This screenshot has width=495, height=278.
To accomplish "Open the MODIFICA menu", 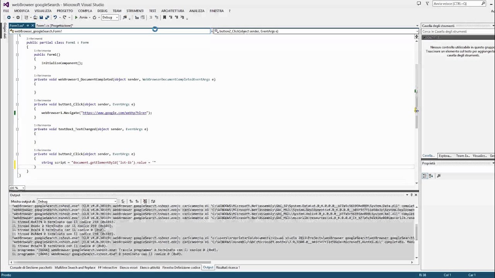I will coord(22,11).
